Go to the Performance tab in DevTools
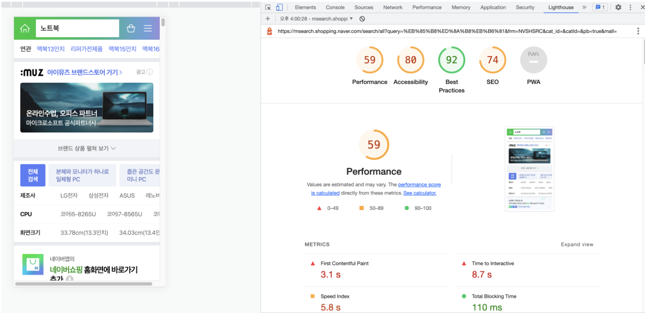645x313 pixels. coord(427,7)
